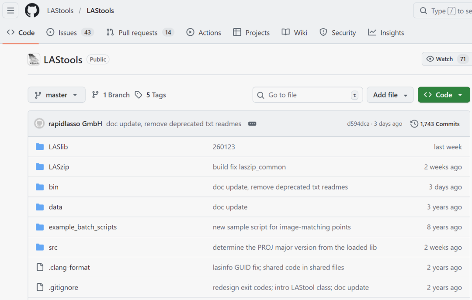
Task: Click the LASlib folder icon
Action: point(40,147)
